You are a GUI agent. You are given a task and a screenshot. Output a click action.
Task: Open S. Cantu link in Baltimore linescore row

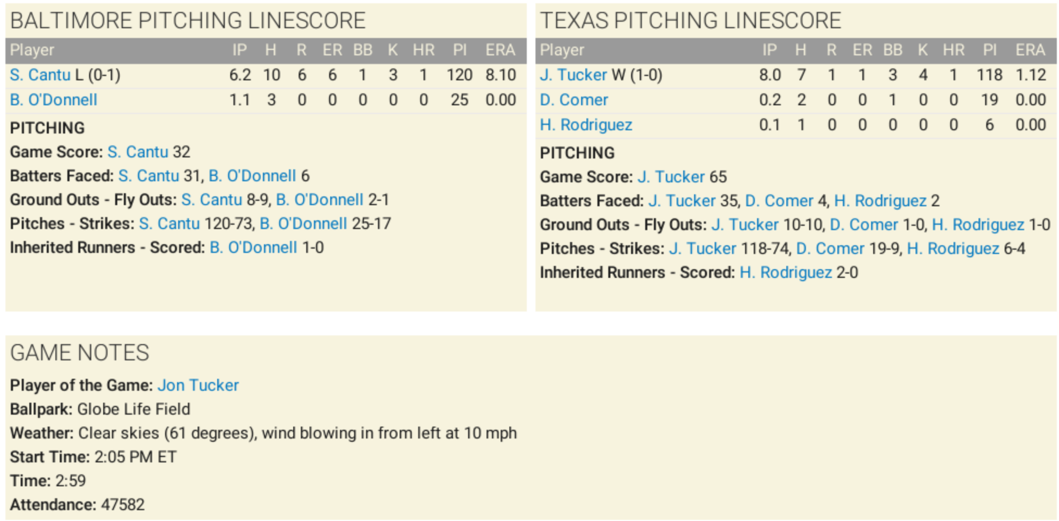pyautogui.click(x=40, y=75)
